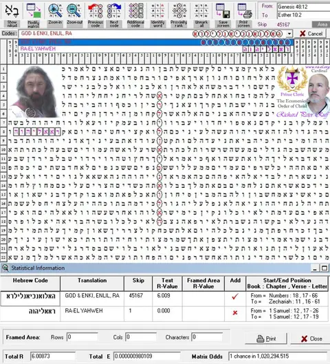330x364 pixels.
Task: Click the Framed Area Rows field
Action: (x=82, y=337)
